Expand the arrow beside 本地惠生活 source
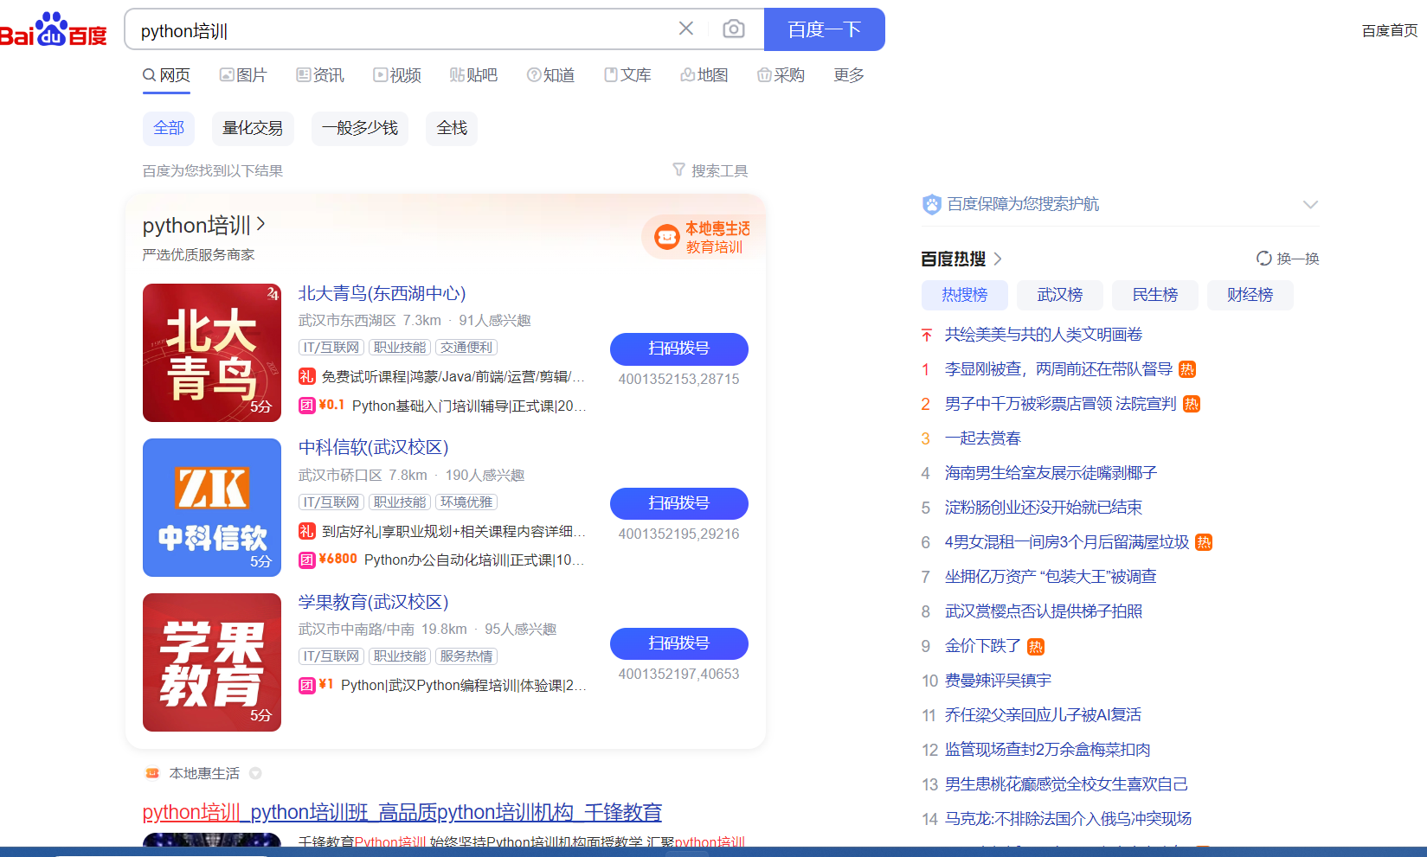The width and height of the screenshot is (1427, 857). click(255, 773)
